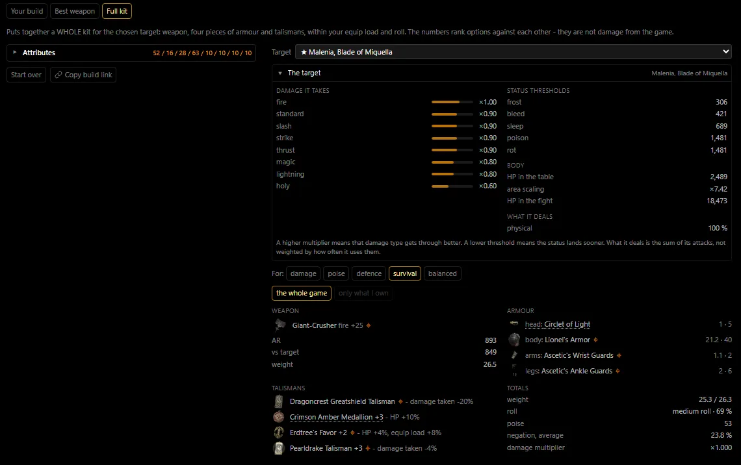The image size is (741, 465).
Task: Click the fire damage multiplier bar
Action: pyautogui.click(x=452, y=102)
